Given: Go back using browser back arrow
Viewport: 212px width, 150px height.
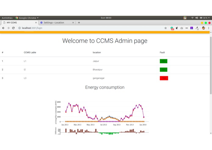Looking at the screenshot, I should point(3,28).
